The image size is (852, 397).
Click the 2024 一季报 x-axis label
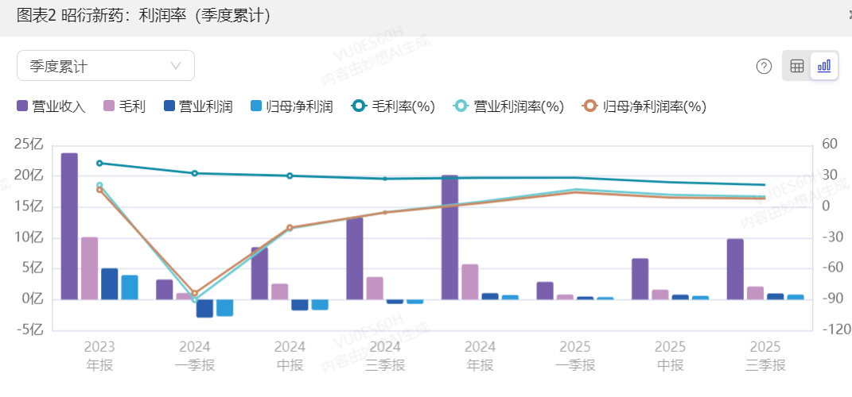click(195, 356)
